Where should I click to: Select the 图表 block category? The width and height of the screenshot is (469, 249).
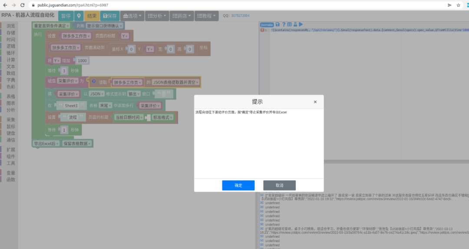tap(11, 103)
